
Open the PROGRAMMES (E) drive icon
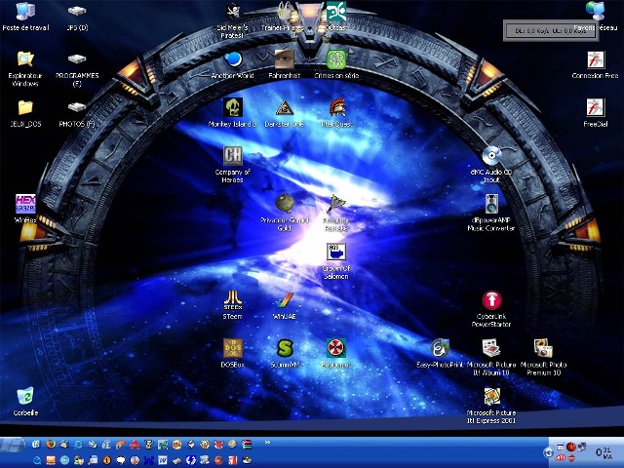tap(77, 69)
